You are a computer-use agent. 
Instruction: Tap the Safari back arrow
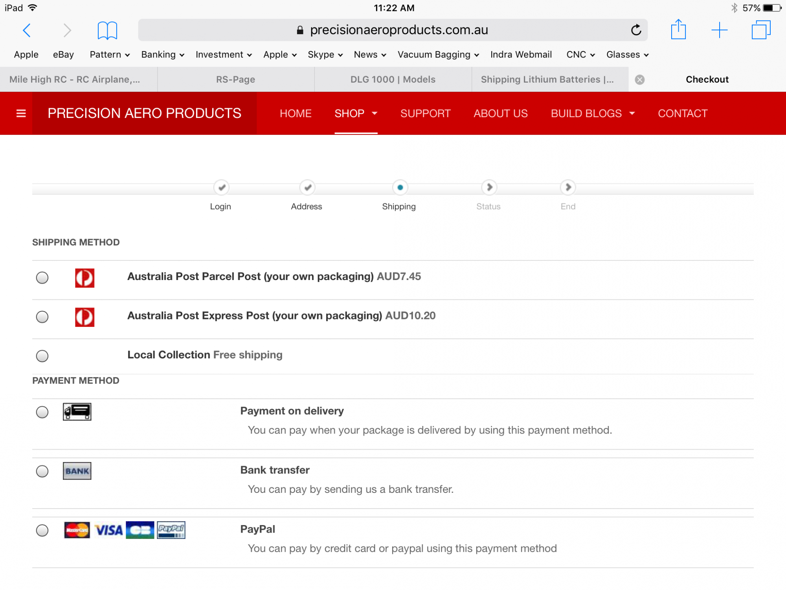(x=27, y=30)
